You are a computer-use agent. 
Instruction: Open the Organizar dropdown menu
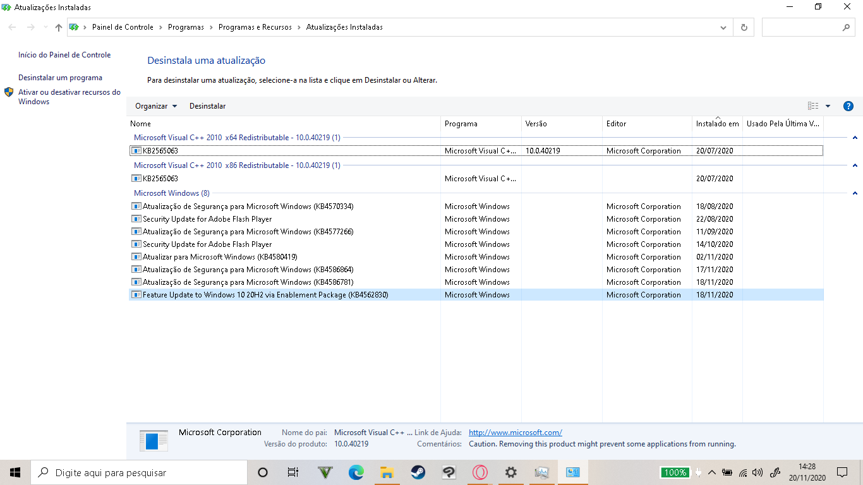pyautogui.click(x=156, y=106)
